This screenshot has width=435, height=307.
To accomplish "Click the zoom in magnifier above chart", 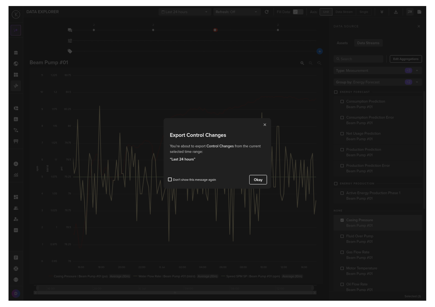I will [302, 63].
